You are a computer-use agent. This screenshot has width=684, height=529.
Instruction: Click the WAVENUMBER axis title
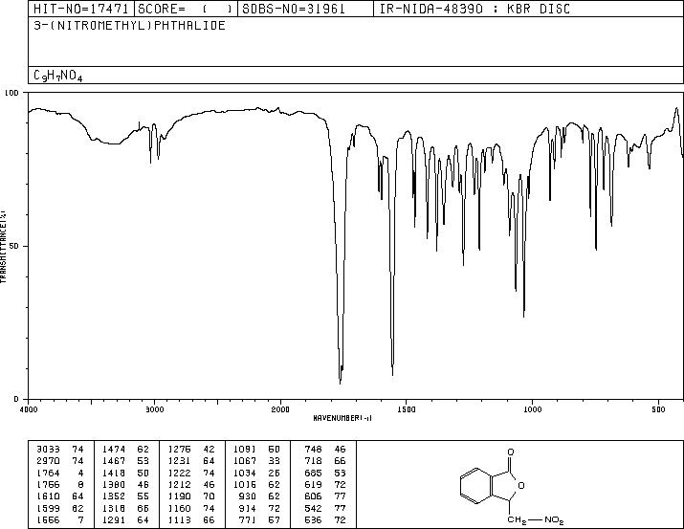(x=342, y=418)
